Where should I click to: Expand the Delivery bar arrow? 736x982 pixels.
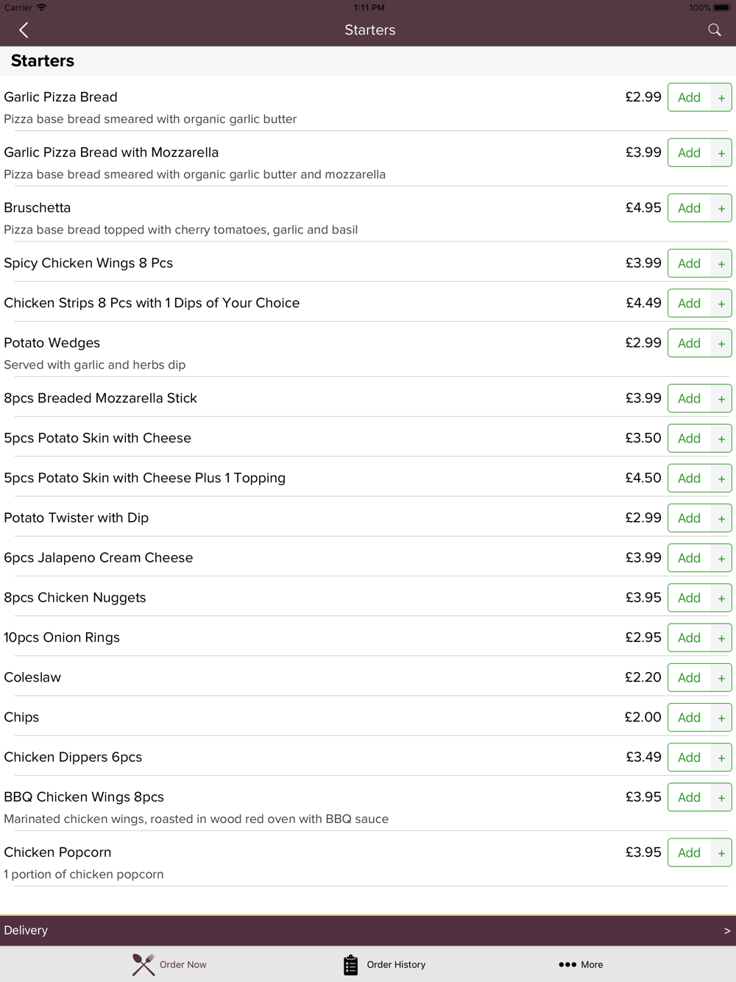pos(727,930)
